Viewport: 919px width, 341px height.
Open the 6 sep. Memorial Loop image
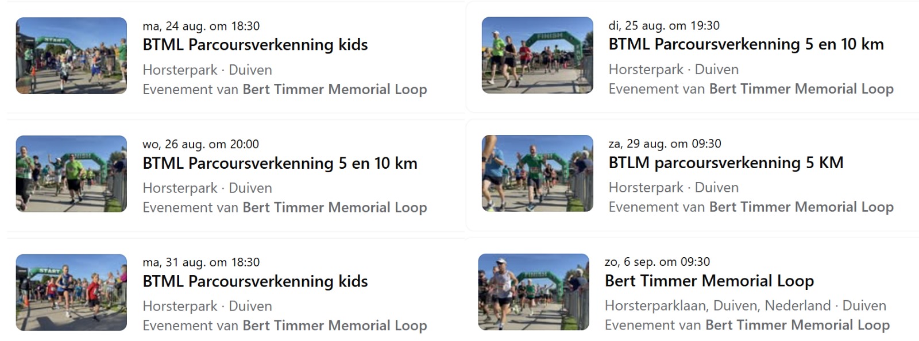point(534,292)
